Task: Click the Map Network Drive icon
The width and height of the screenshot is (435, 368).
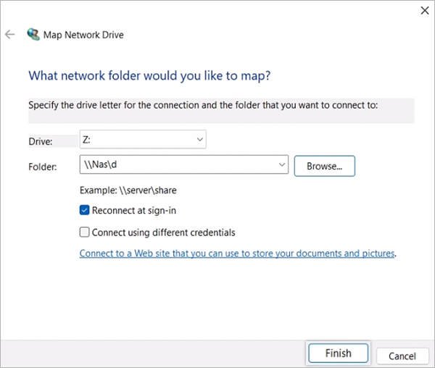Action: [33, 34]
